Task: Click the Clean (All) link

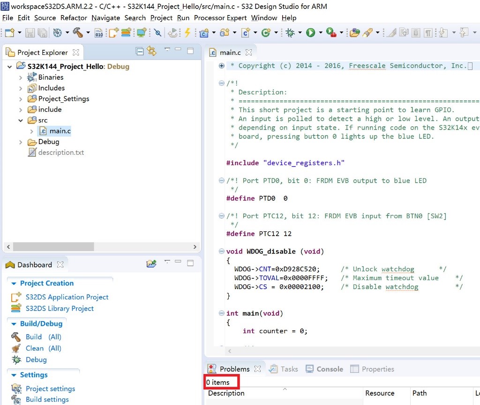Action: (44, 348)
